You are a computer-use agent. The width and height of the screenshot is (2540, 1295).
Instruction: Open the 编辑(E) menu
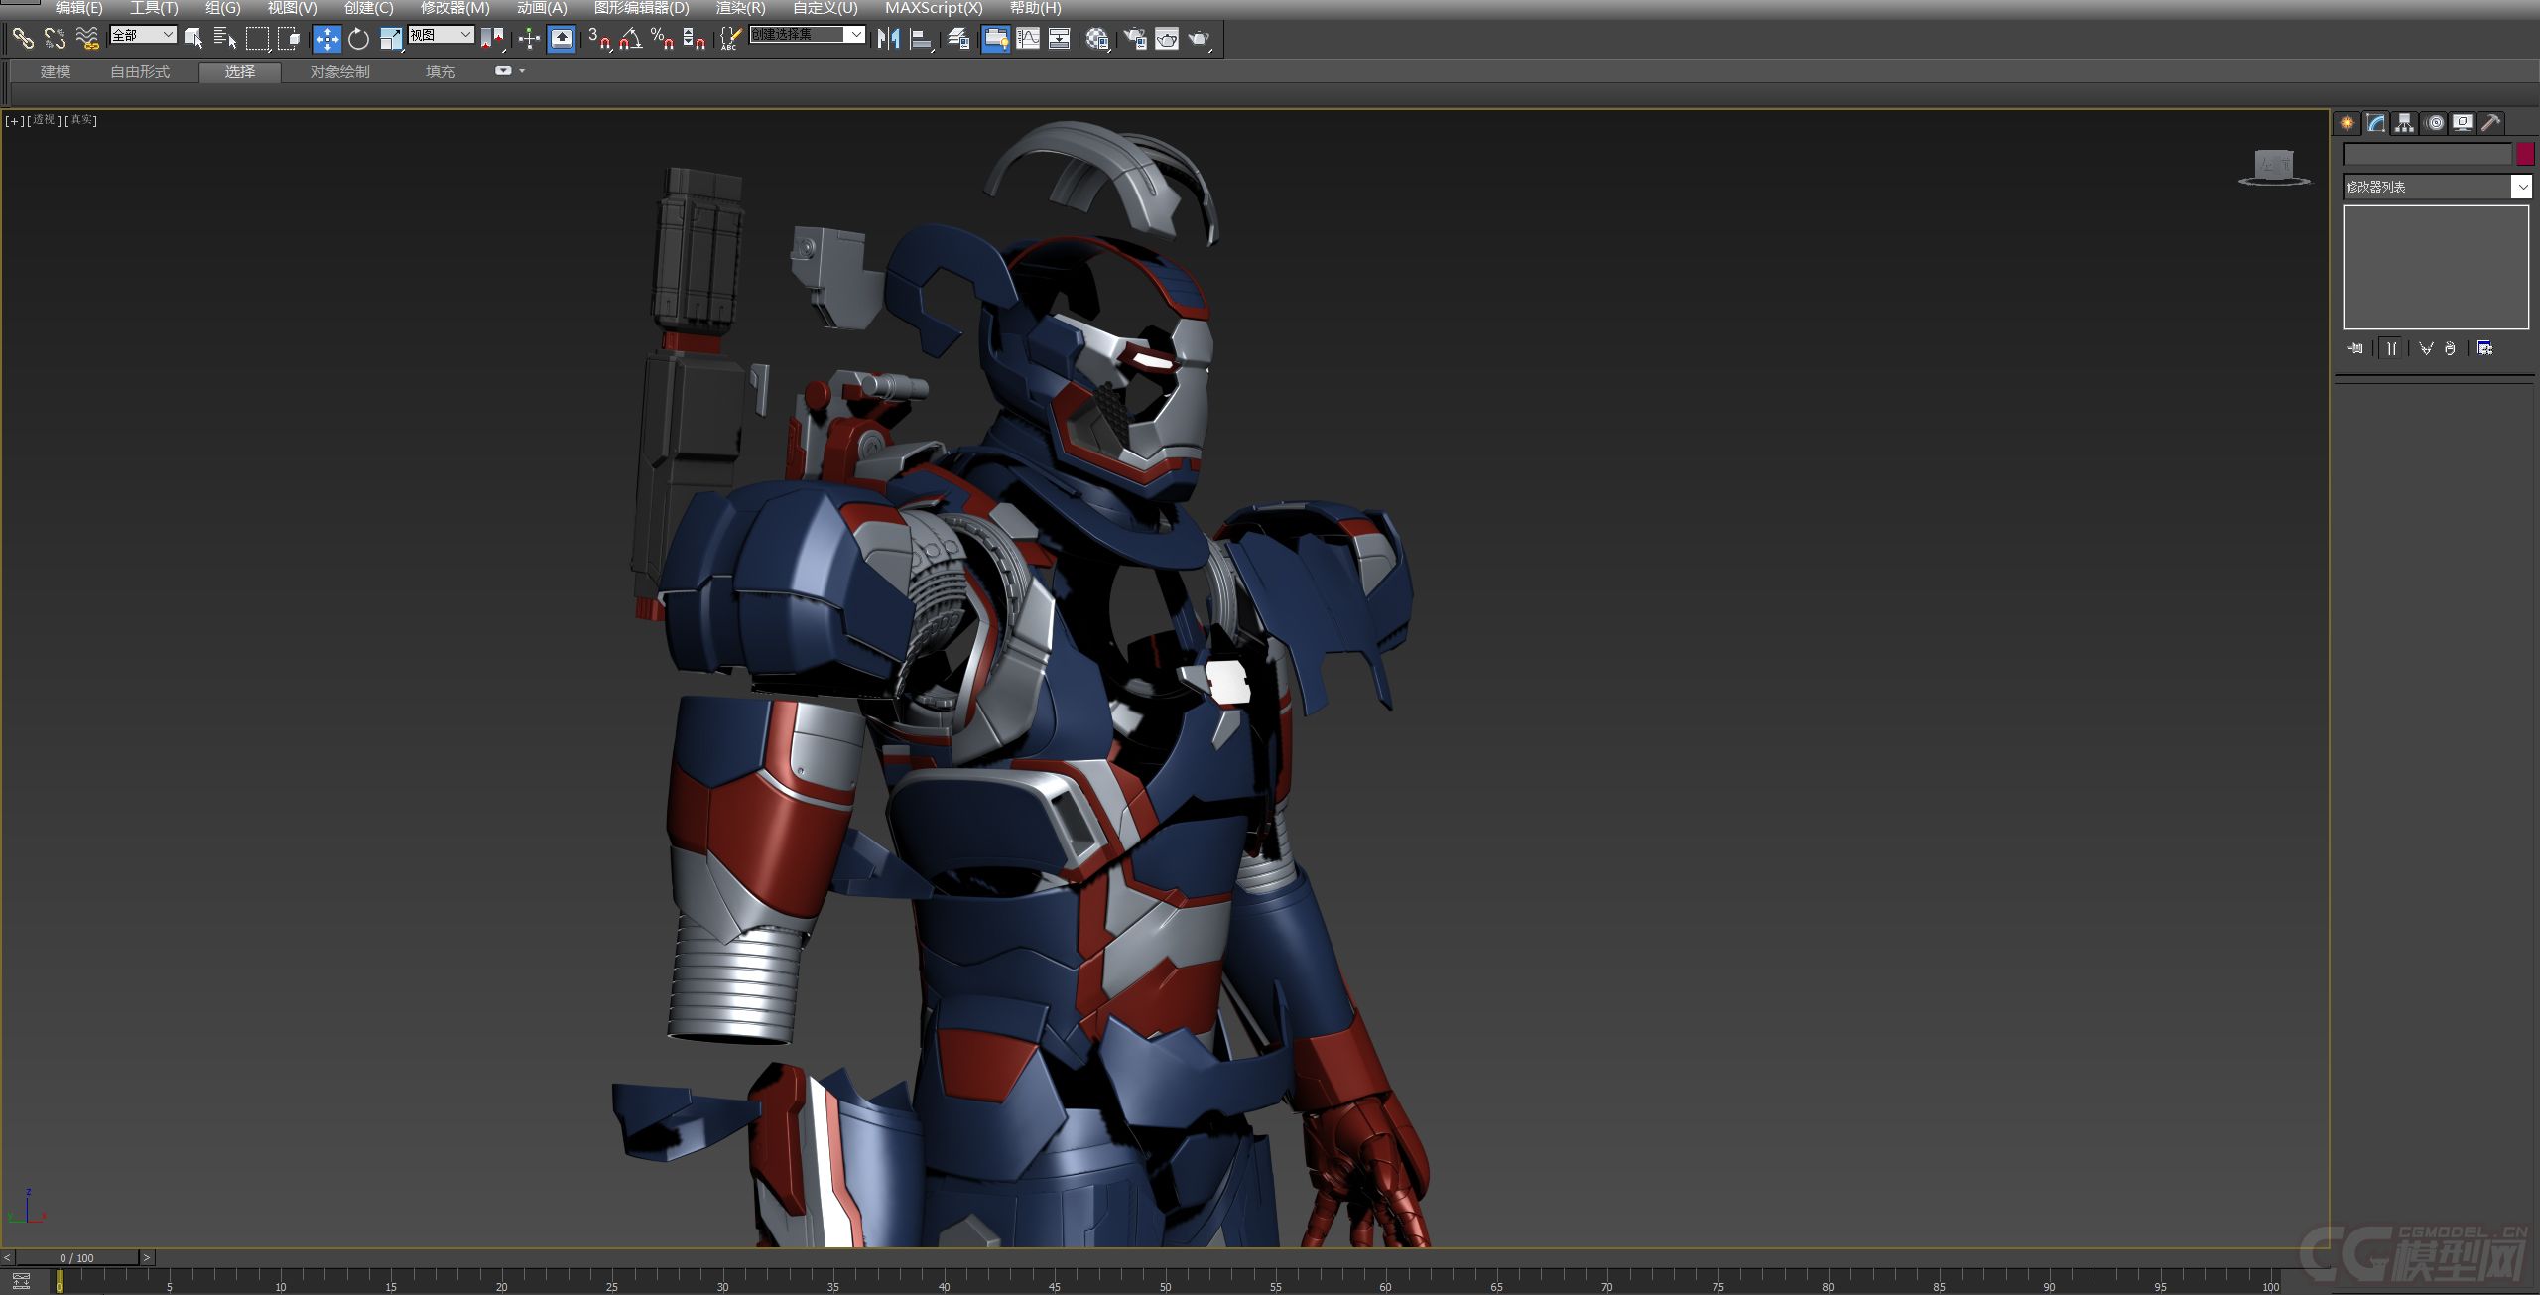(x=78, y=8)
